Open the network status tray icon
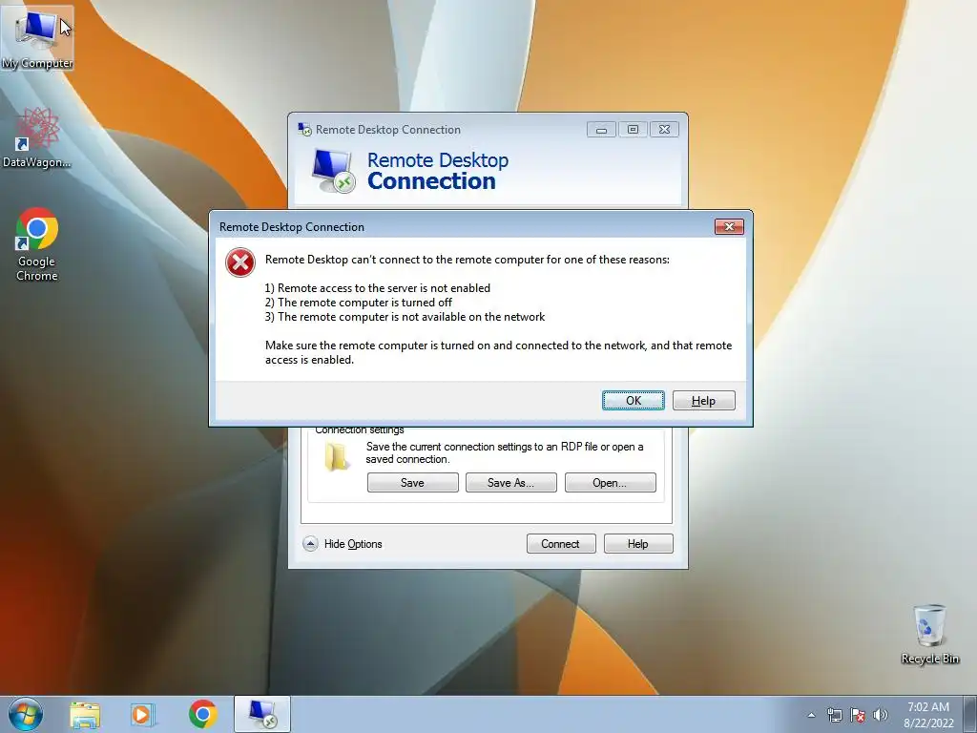Screen dimensions: 977x733 [x=834, y=715]
